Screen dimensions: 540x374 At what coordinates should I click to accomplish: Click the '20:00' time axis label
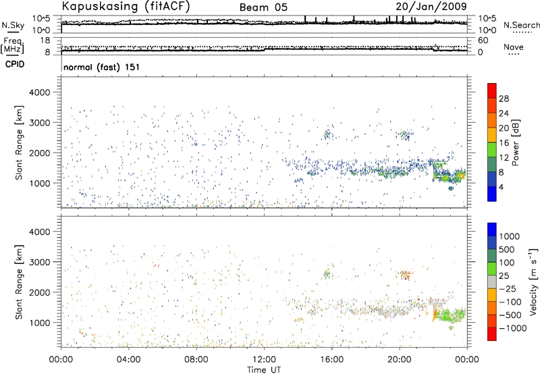tap(399, 360)
